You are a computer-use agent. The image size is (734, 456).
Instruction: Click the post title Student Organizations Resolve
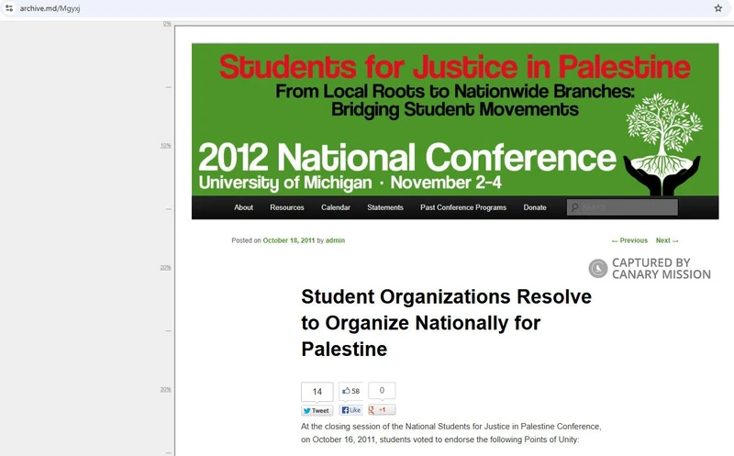coord(446,323)
